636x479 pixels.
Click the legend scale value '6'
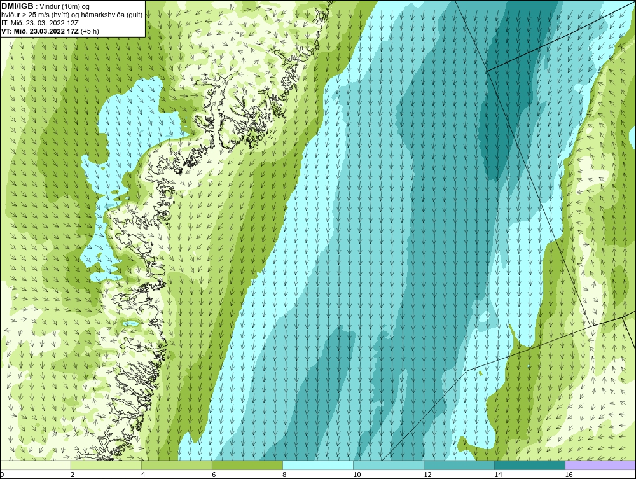tap(213, 475)
